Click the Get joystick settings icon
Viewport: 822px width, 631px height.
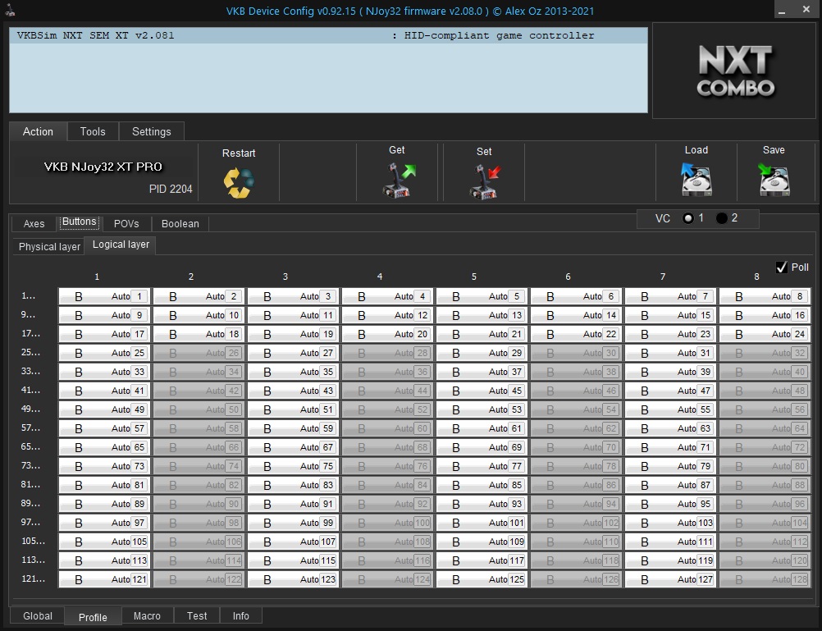click(x=398, y=180)
